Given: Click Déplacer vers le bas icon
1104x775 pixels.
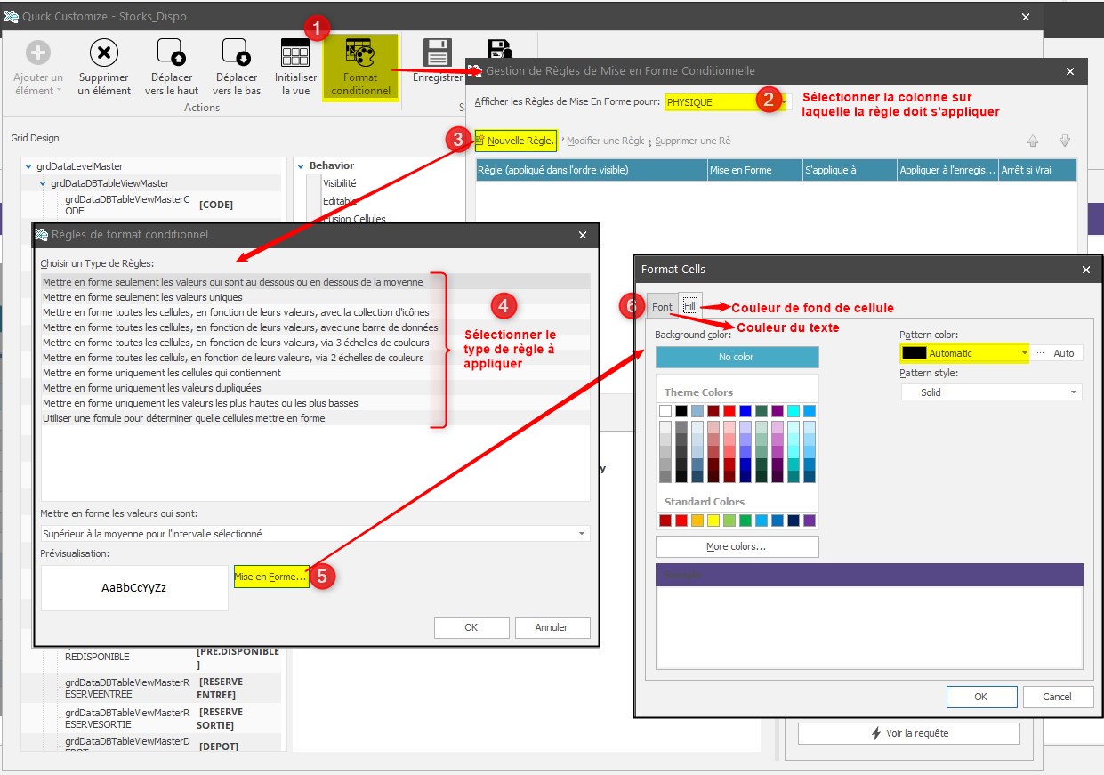Looking at the screenshot, I should tap(237, 53).
